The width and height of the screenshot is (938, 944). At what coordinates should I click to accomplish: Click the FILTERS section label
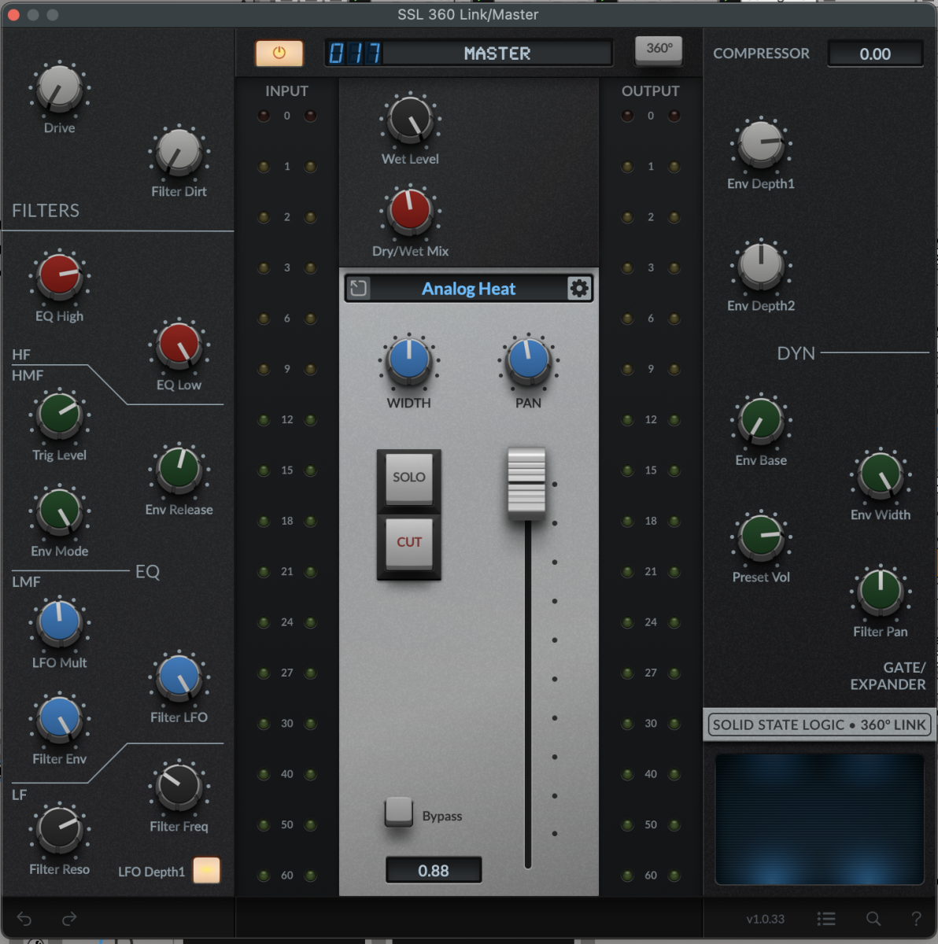(x=46, y=211)
